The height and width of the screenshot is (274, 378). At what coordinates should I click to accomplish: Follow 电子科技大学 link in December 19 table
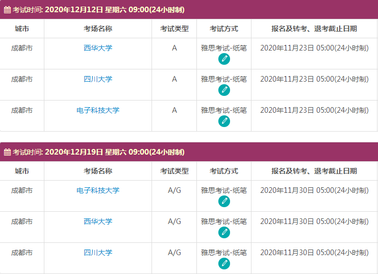point(98,190)
